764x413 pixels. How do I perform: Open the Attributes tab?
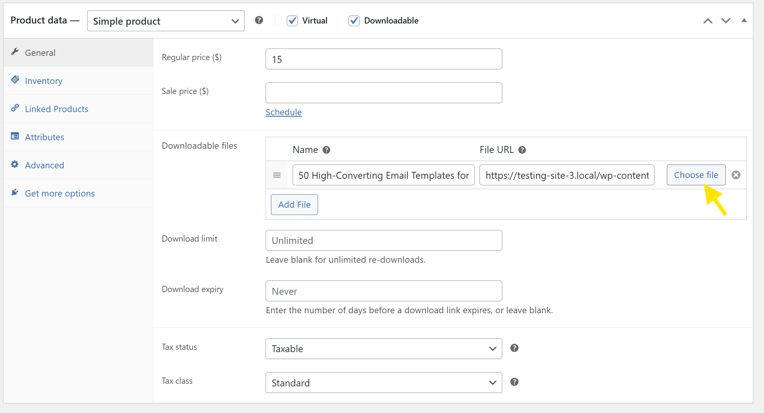pyautogui.click(x=78, y=137)
